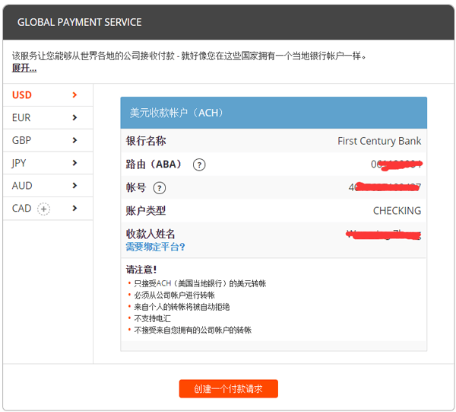Click the 银行名称 label
Viewport: 456px width, 412px height.
click(x=146, y=141)
